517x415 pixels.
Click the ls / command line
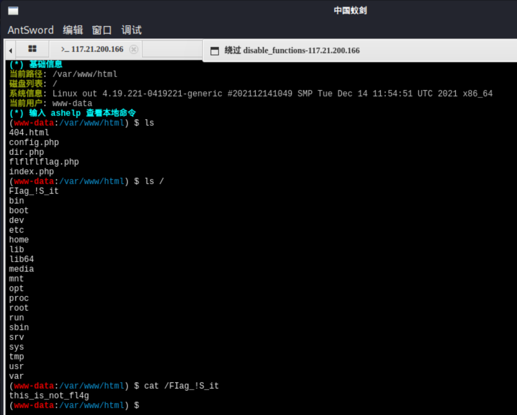[87, 181]
